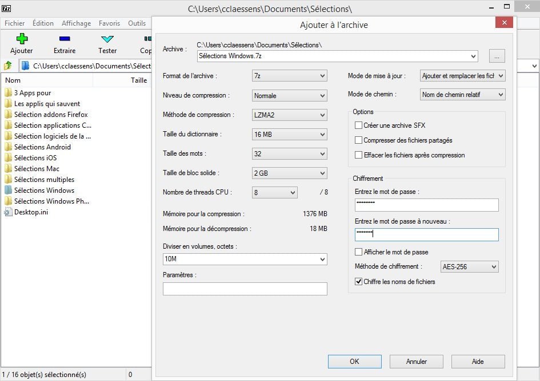540x381 pixels.
Task: Select the Sélections Android folder icon
Action: (x=8, y=147)
